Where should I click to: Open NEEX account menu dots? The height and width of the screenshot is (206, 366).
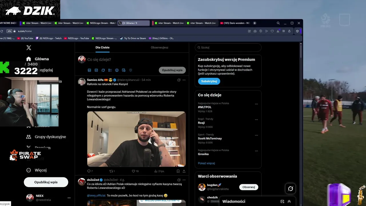click(x=69, y=198)
